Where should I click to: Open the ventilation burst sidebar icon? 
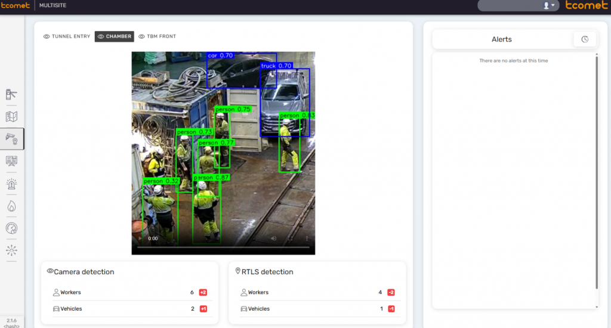(11, 250)
